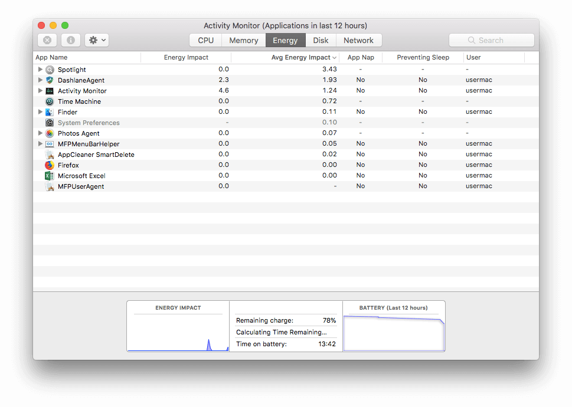Click the DashlaneAgent shield icon

[x=50, y=80]
